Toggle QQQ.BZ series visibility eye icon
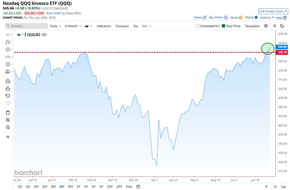The height and width of the screenshot is (190, 290). [19, 35]
